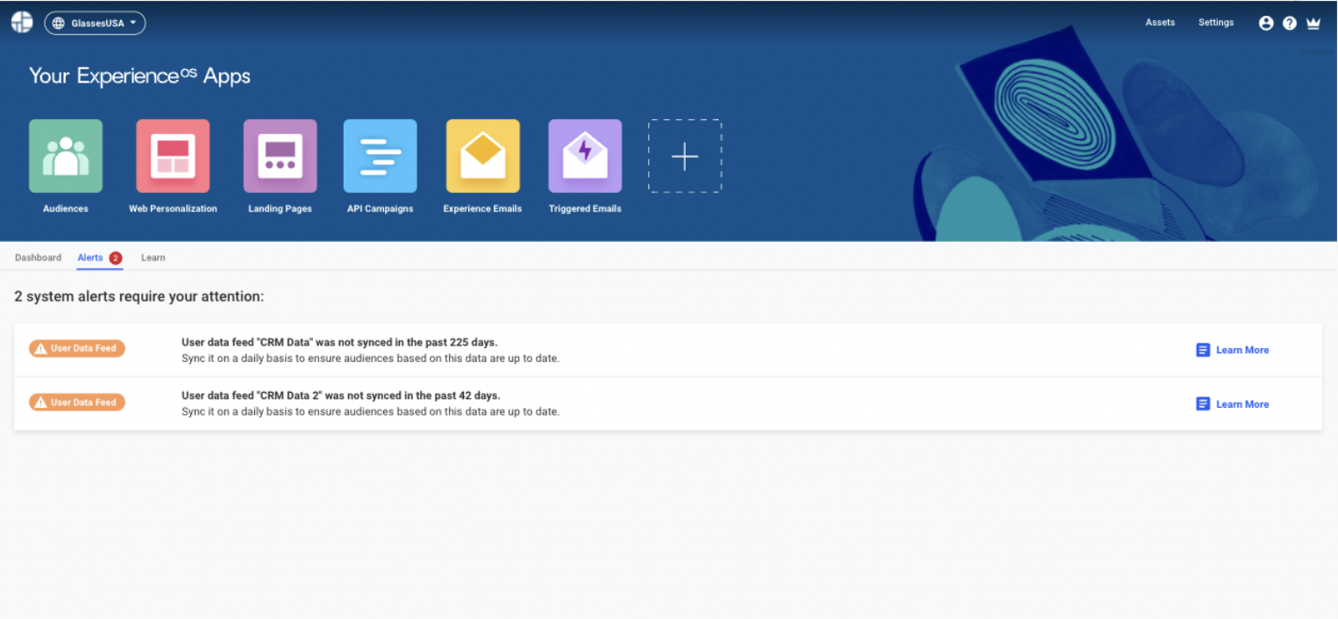
Task: Open the API Campaigns app
Action: pyautogui.click(x=380, y=155)
